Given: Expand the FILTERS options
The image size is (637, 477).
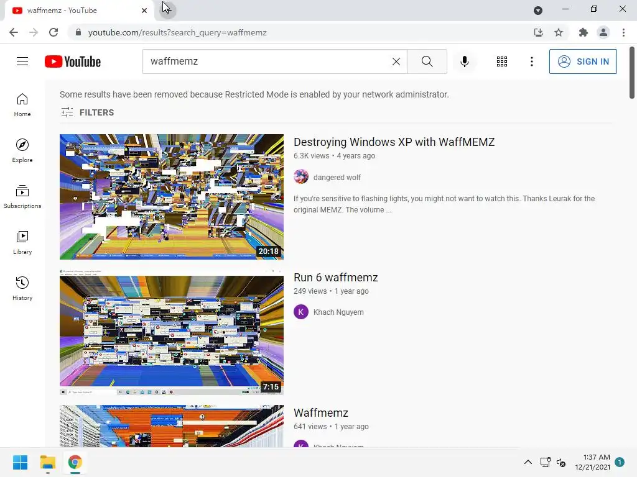Looking at the screenshot, I should [87, 112].
